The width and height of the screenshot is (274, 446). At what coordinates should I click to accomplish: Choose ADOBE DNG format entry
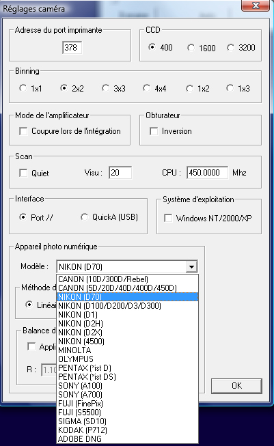tap(128, 439)
